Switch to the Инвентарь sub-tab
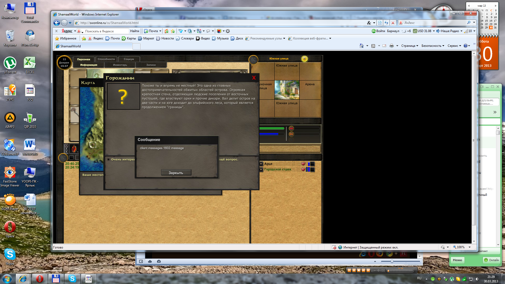The width and height of the screenshot is (505, 284). (120, 65)
